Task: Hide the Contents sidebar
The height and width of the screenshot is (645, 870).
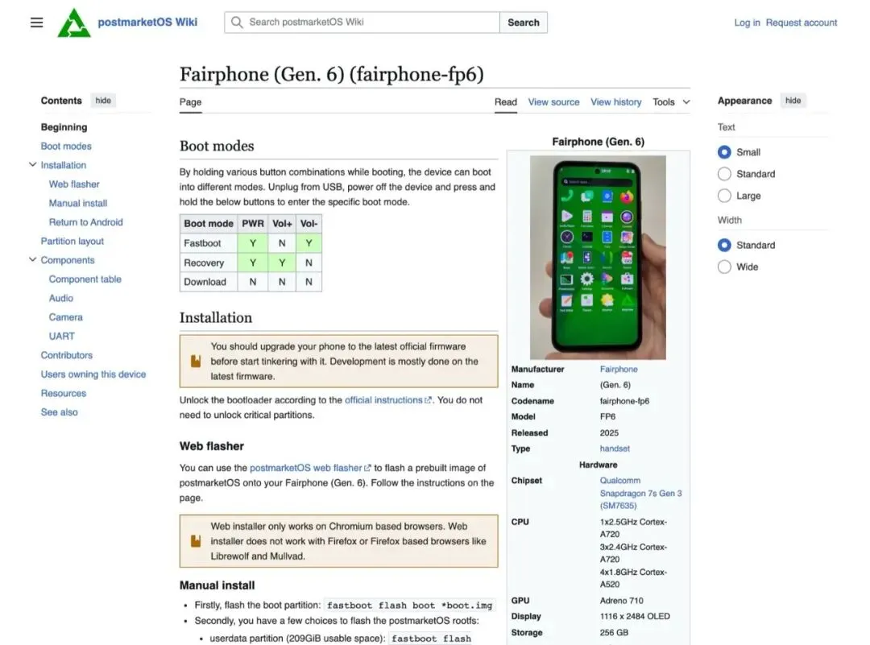Action: pos(103,101)
